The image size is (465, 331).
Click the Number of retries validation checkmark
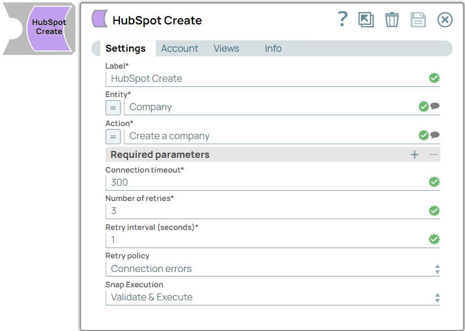[x=434, y=211]
